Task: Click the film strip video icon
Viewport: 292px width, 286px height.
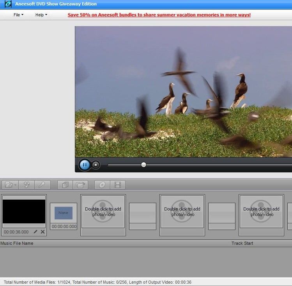Action: [118, 185]
